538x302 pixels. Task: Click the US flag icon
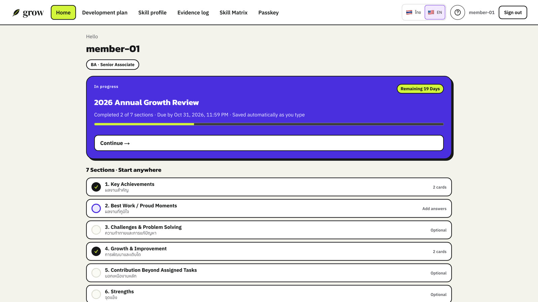point(431,12)
